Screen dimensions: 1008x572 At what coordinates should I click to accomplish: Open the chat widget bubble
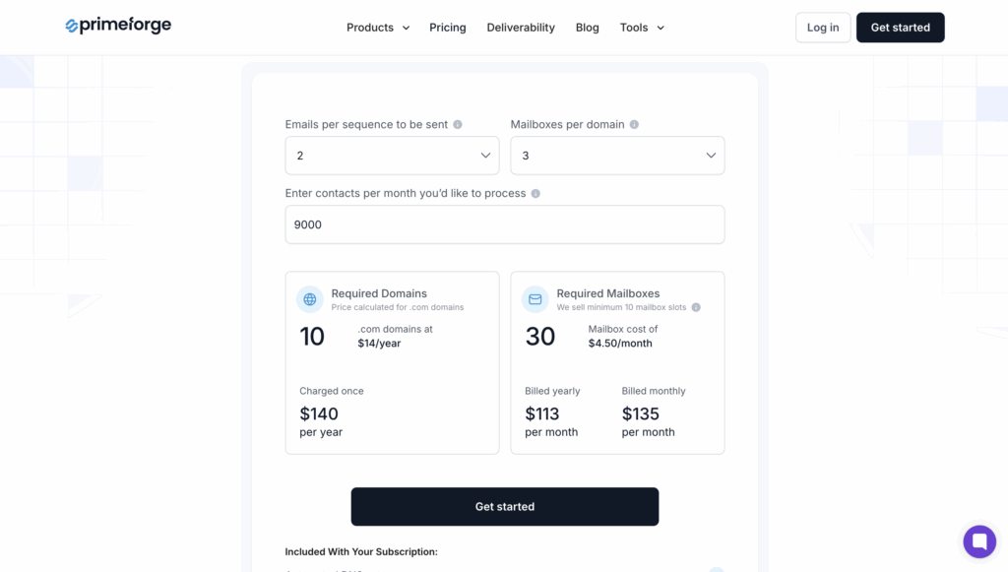click(979, 541)
